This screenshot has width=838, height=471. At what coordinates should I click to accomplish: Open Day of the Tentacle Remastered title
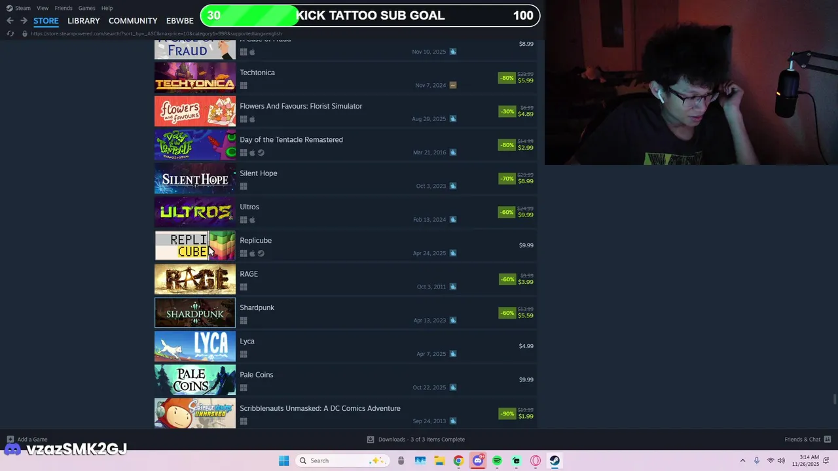point(291,139)
